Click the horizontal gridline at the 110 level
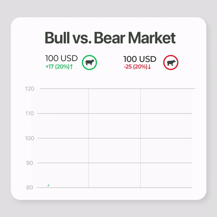Viewport: 217px width, 217px height. tap(115, 114)
